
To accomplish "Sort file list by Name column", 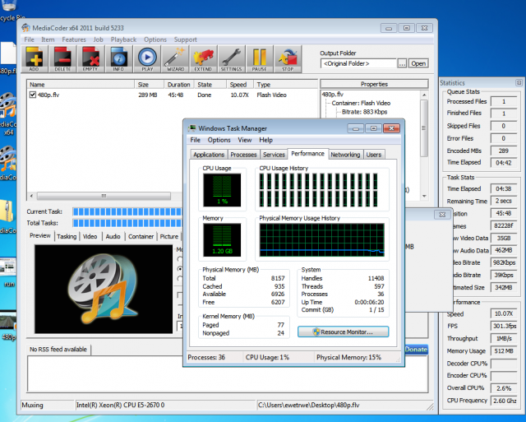I will (x=81, y=85).
